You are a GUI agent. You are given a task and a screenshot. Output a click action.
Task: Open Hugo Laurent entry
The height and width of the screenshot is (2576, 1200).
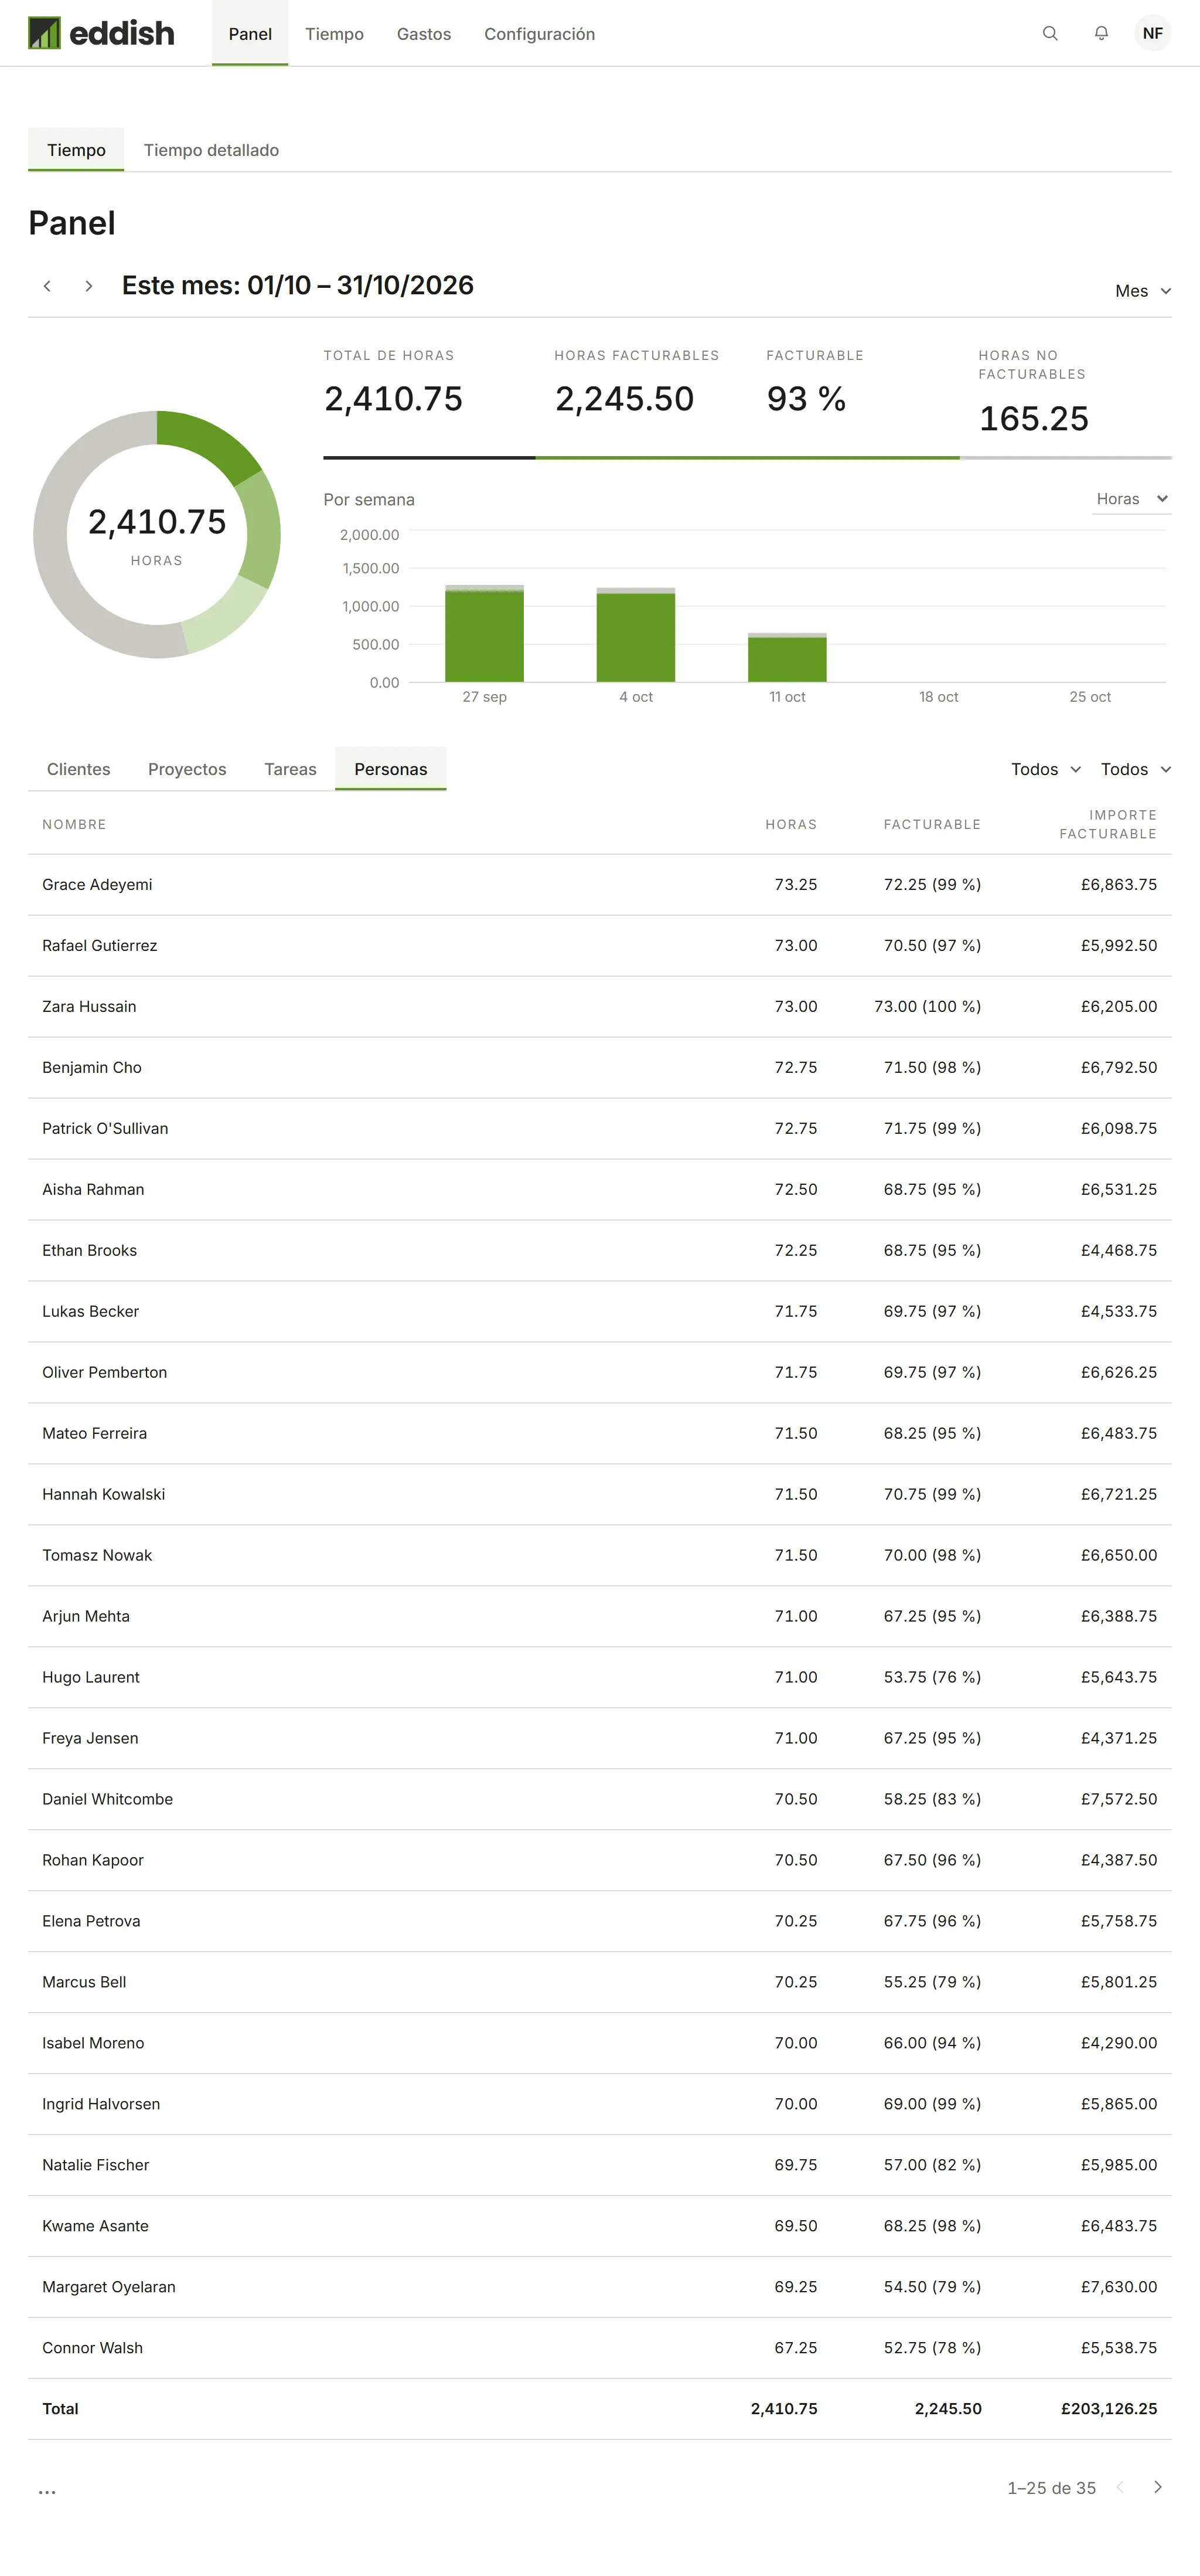pyautogui.click(x=599, y=1677)
